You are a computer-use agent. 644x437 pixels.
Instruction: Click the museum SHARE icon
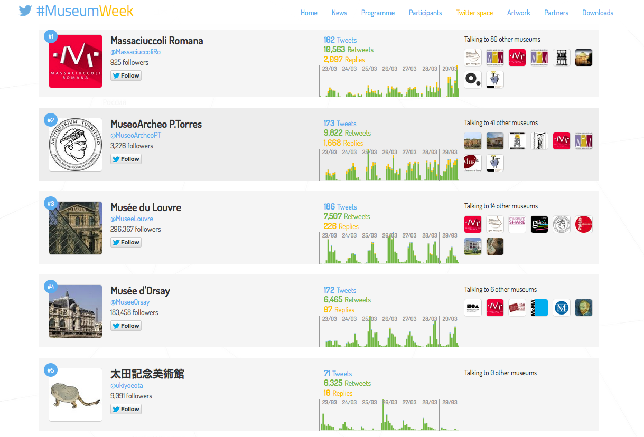click(x=517, y=224)
